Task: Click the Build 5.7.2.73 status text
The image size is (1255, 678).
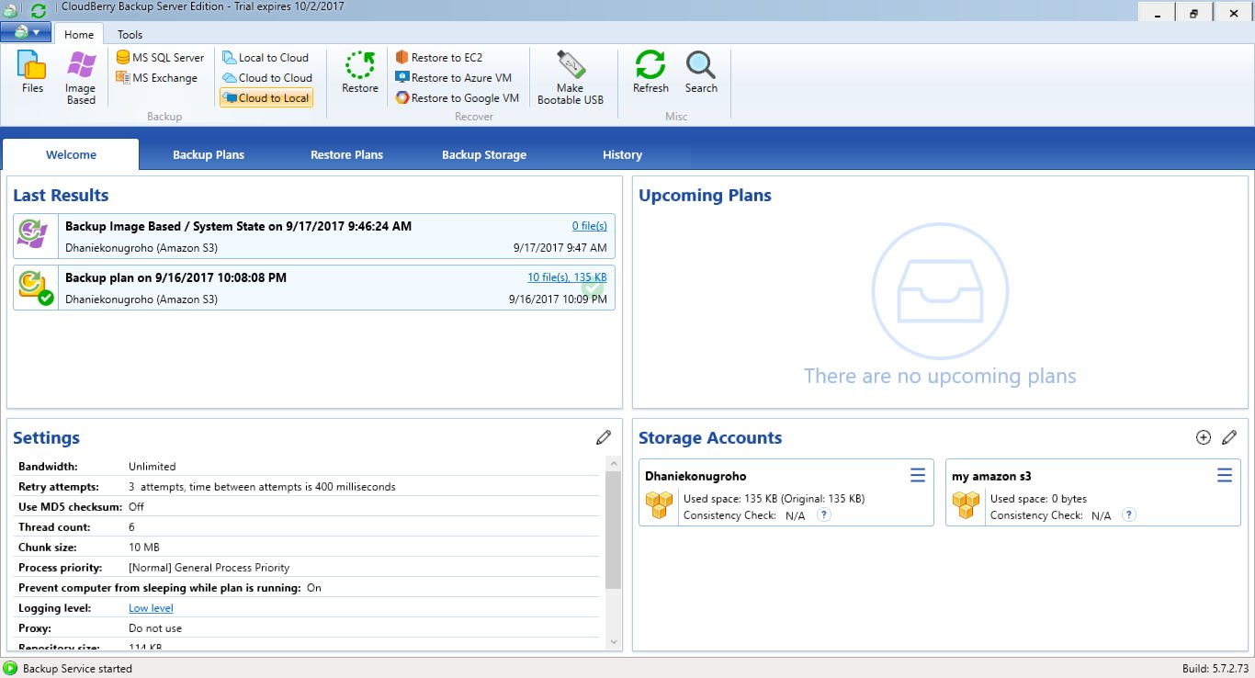Action: point(1215,668)
